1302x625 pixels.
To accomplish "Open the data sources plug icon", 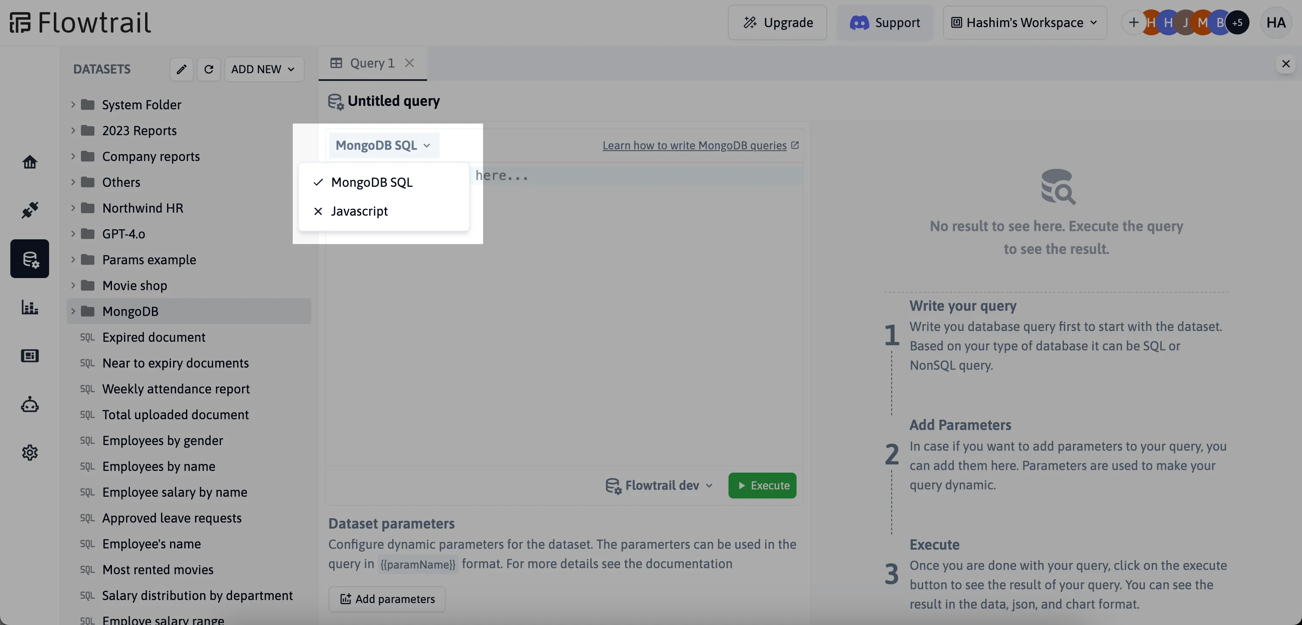I will (30, 210).
